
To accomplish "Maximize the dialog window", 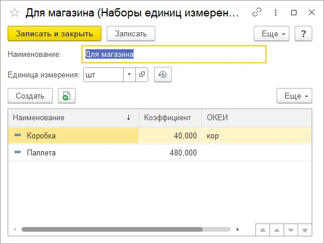I will click(294, 13).
